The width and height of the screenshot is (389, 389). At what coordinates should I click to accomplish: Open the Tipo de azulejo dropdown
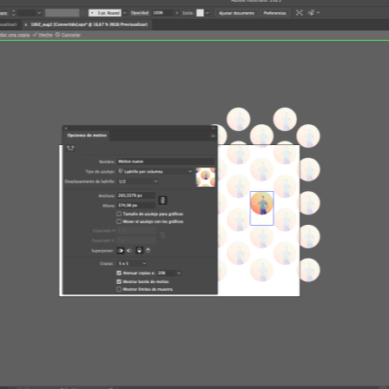[x=155, y=171]
